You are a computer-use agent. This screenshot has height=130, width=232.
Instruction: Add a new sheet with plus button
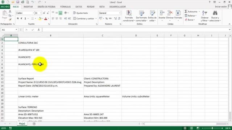click(x=34, y=124)
